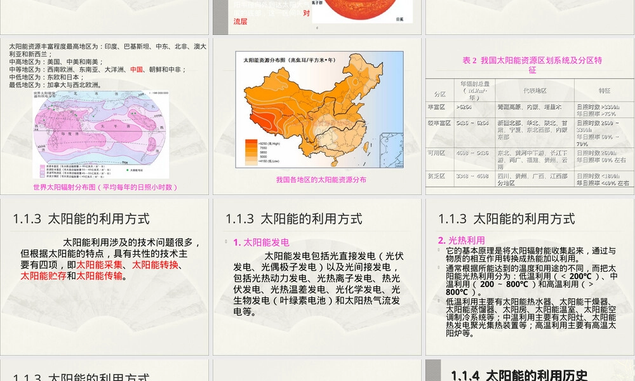Click title above 2. 光热利用 heading
The image size is (635, 381).
pyautogui.click(x=507, y=219)
